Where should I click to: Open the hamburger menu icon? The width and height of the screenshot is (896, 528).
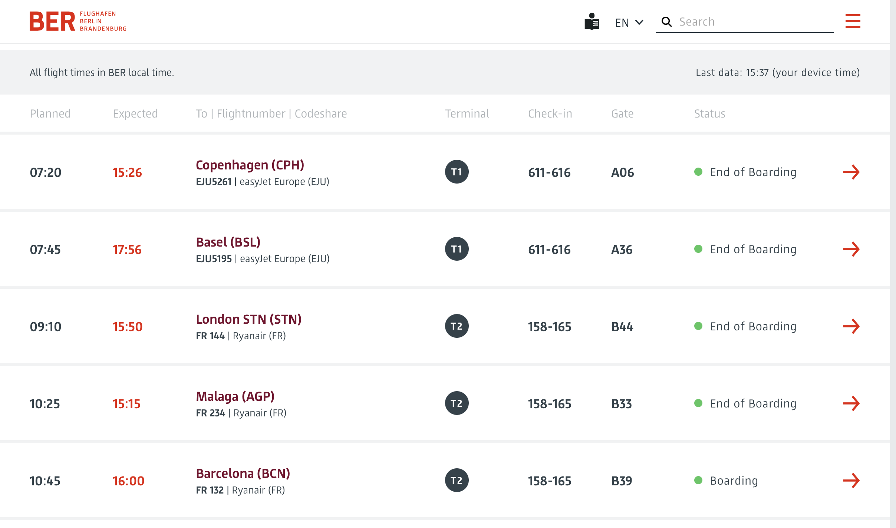[853, 21]
